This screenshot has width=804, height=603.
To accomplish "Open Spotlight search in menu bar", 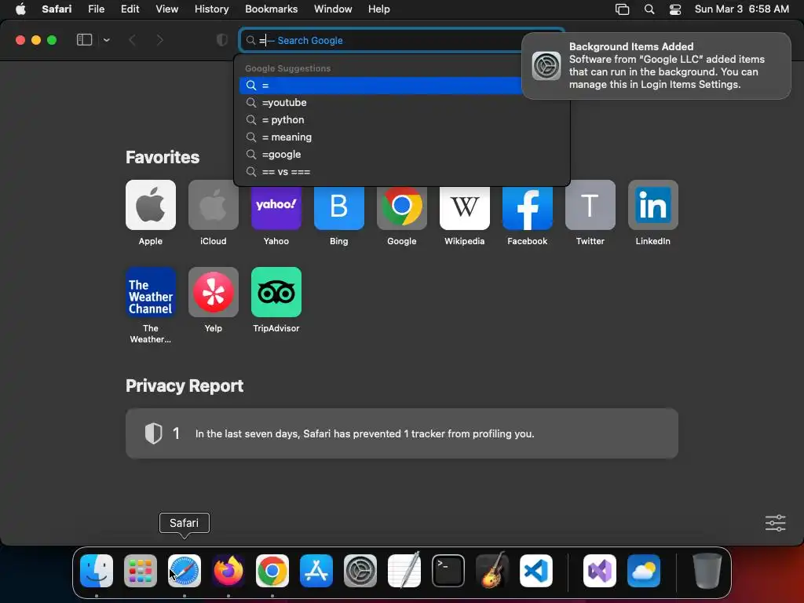I will [649, 9].
